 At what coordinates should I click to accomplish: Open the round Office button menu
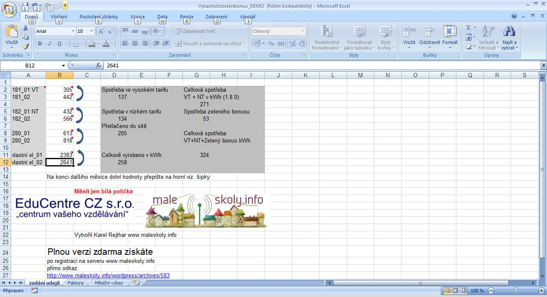(9, 9)
